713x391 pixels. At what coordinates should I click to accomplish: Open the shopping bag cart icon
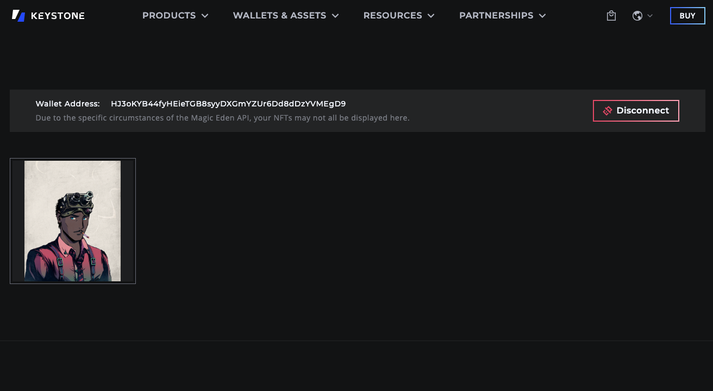tap(611, 16)
